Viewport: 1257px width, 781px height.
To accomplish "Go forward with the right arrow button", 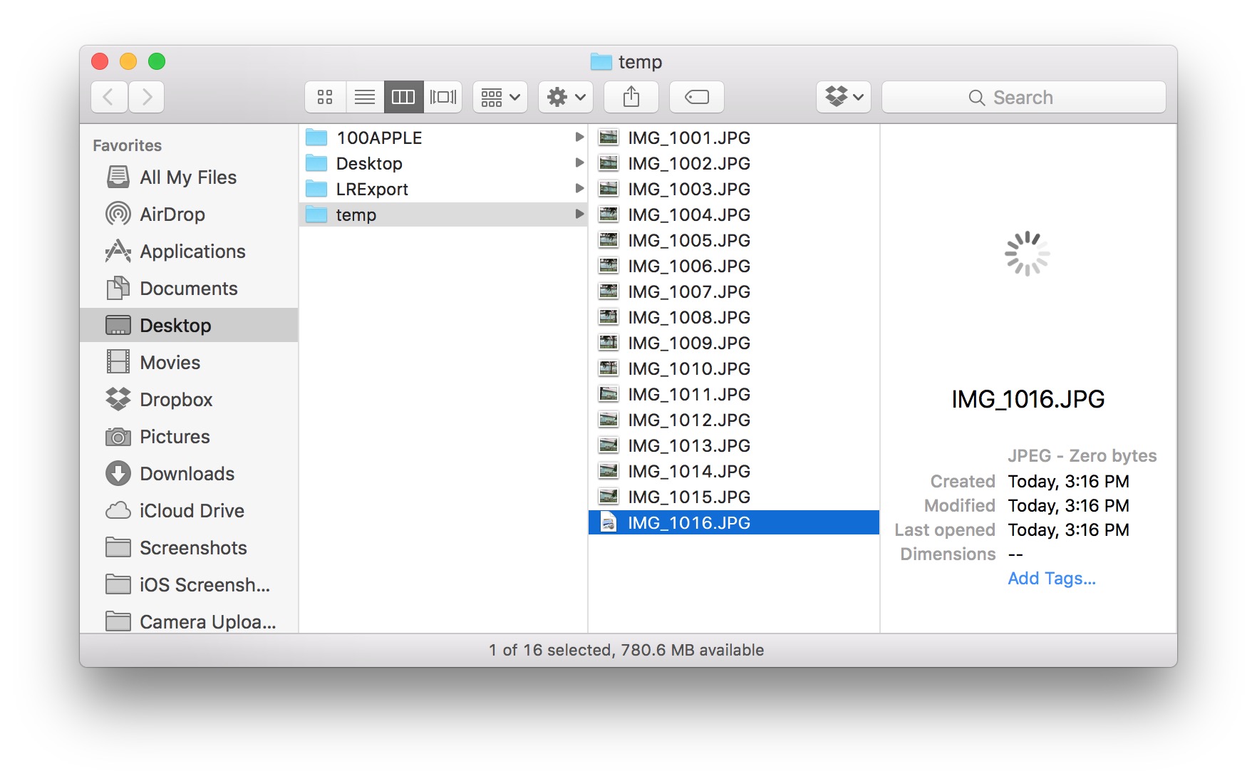I will (x=147, y=97).
